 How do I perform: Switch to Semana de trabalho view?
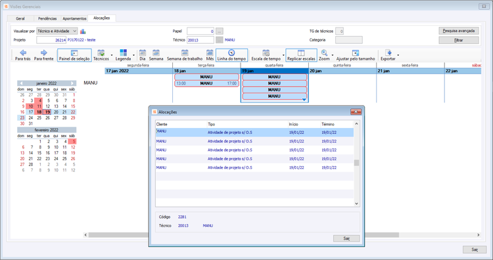(185, 55)
